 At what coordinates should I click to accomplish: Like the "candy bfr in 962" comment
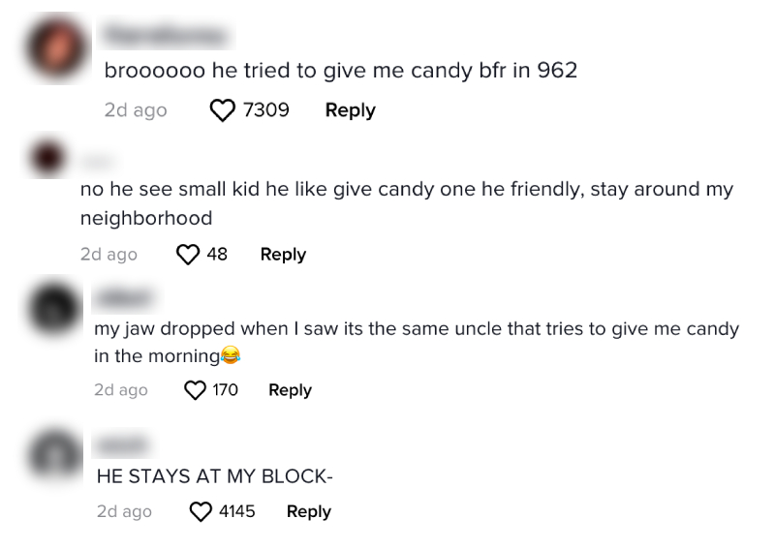click(223, 110)
